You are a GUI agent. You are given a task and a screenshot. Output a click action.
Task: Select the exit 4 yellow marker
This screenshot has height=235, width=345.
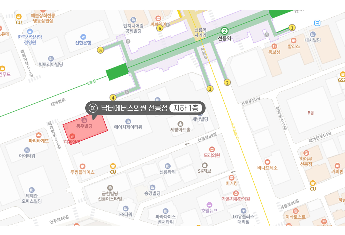coord(113,97)
